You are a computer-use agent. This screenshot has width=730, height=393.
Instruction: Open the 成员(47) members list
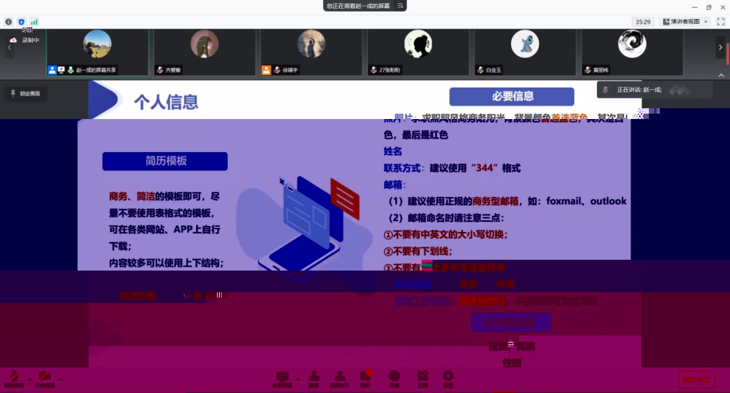coord(339,379)
